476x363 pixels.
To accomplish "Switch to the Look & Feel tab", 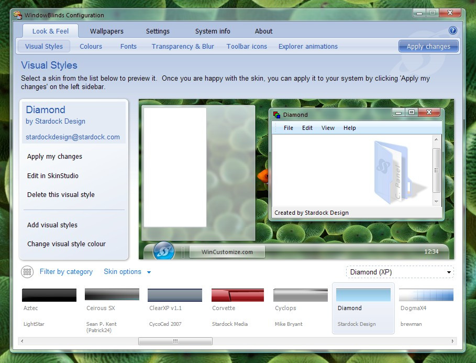I will [x=50, y=31].
